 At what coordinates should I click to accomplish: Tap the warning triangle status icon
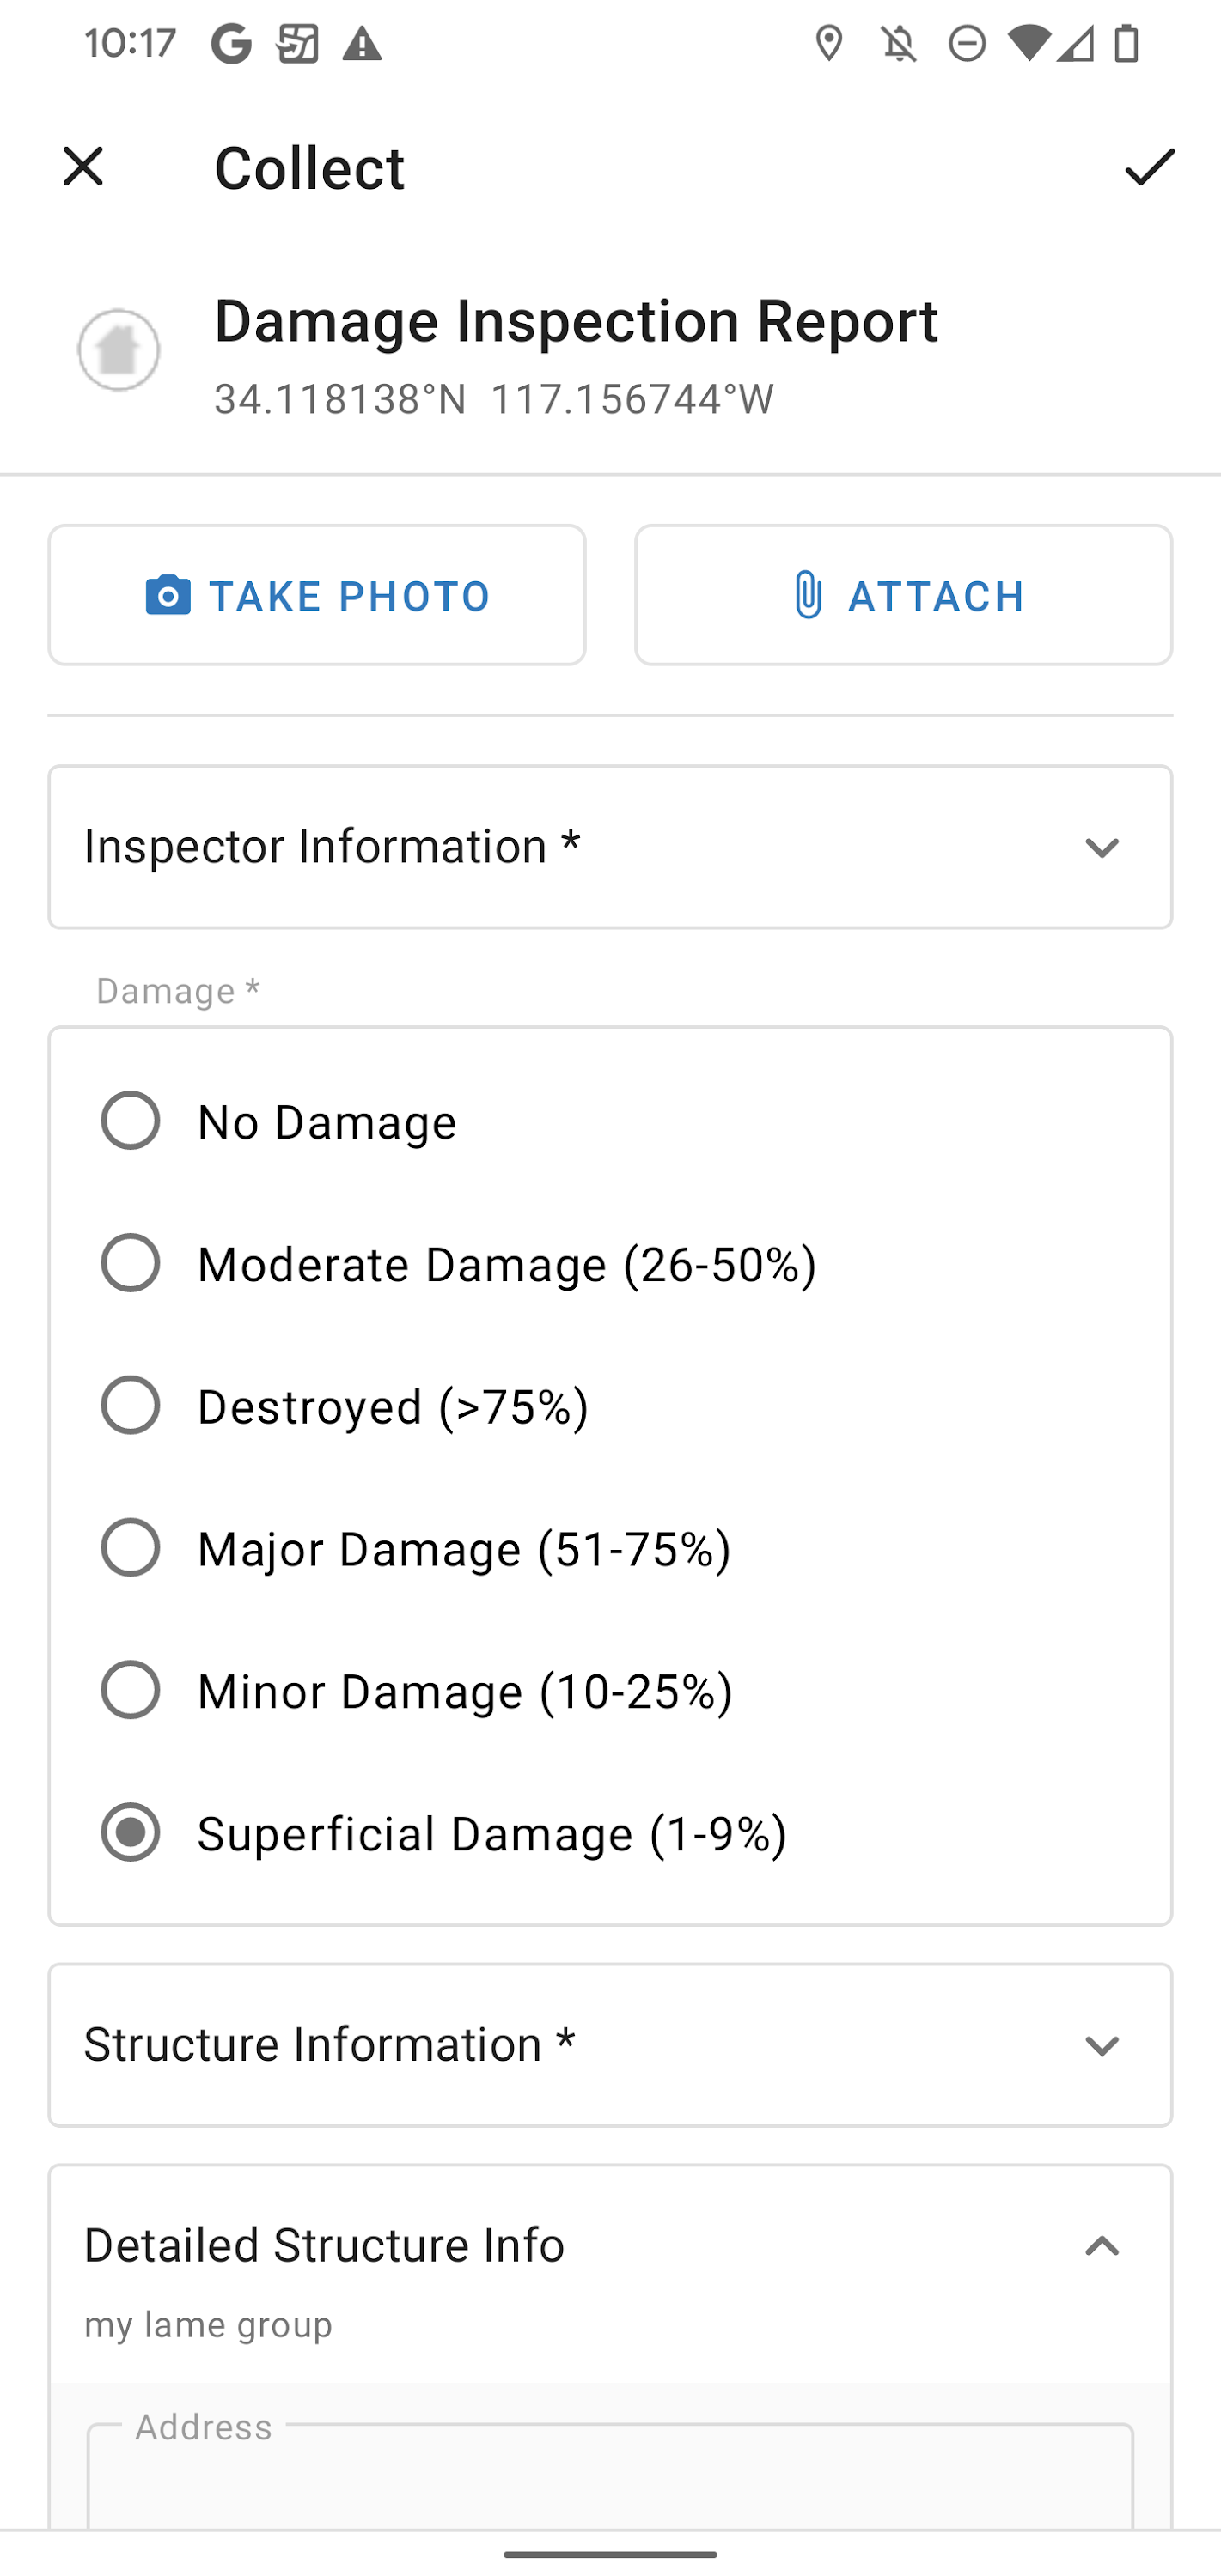click(361, 44)
